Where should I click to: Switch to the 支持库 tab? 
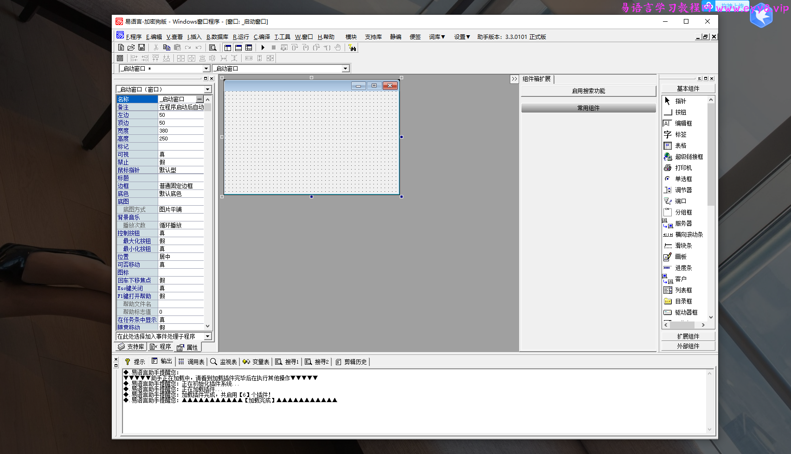click(x=131, y=347)
